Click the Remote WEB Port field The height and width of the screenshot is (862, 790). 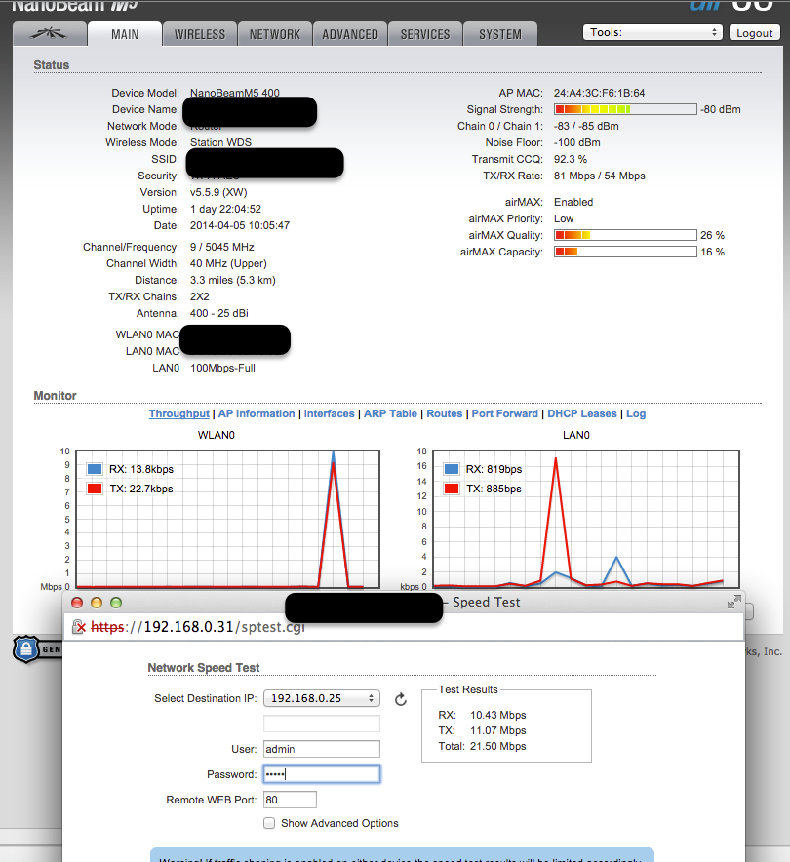(290, 800)
